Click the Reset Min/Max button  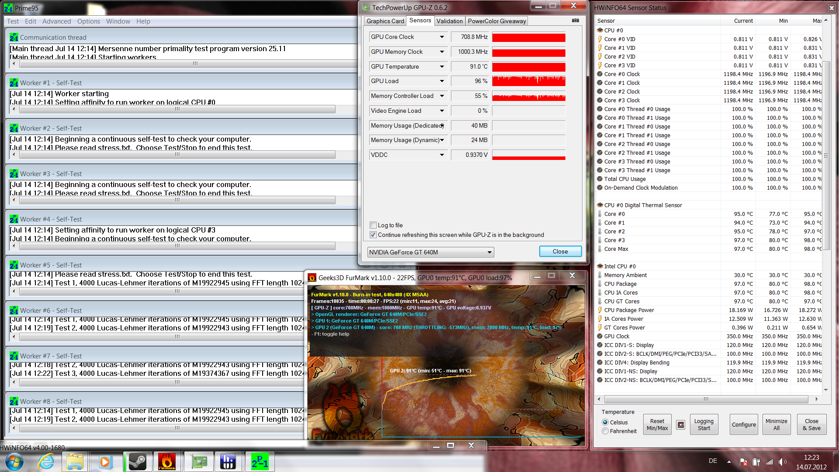657,424
